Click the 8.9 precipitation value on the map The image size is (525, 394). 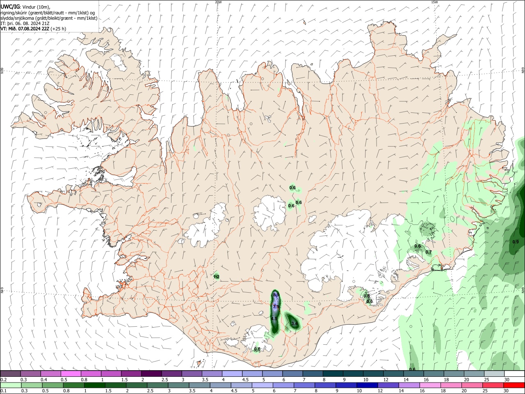[x=276, y=295]
